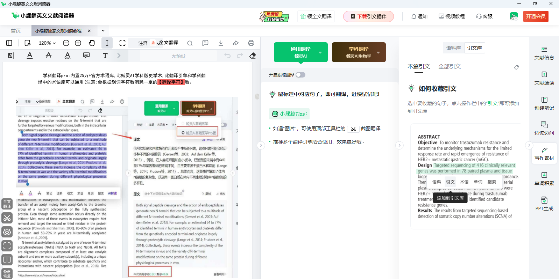
Task: Click the floating 全文翻译 button
Action: pyautogui.click(x=7, y=204)
